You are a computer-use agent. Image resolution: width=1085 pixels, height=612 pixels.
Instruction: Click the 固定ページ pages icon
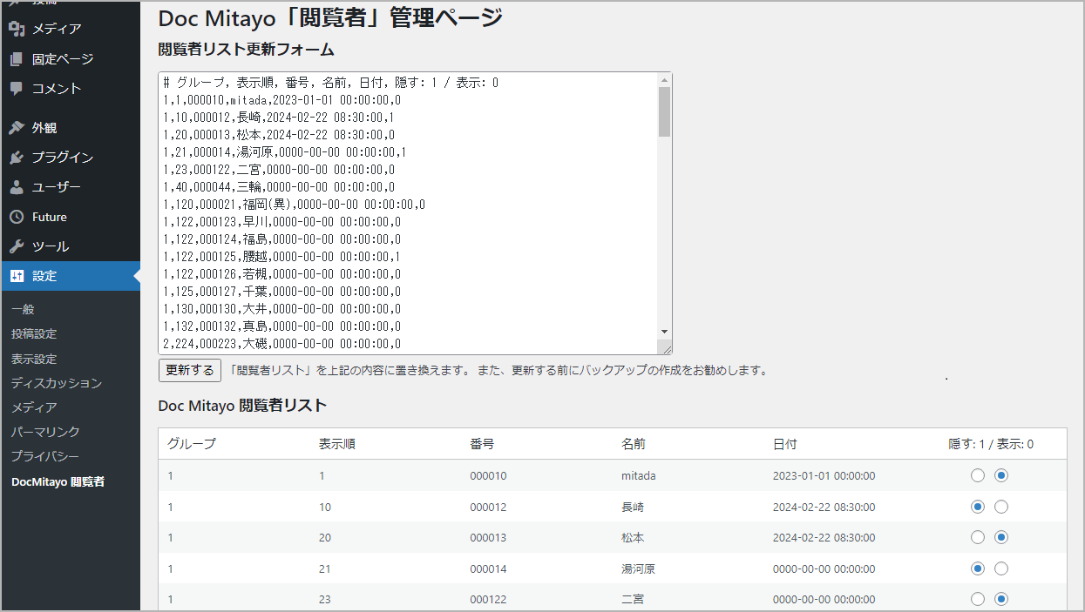pyautogui.click(x=17, y=59)
